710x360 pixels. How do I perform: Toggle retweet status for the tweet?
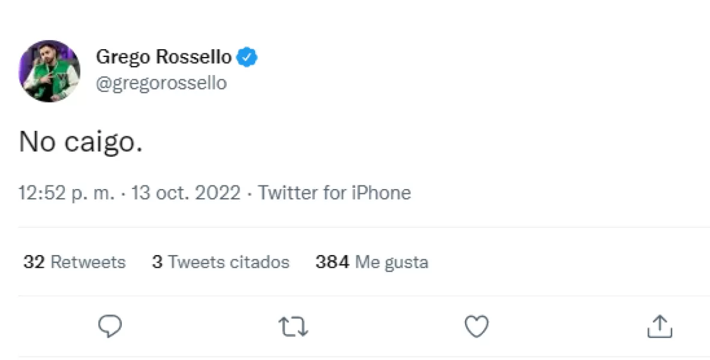pos(293,326)
